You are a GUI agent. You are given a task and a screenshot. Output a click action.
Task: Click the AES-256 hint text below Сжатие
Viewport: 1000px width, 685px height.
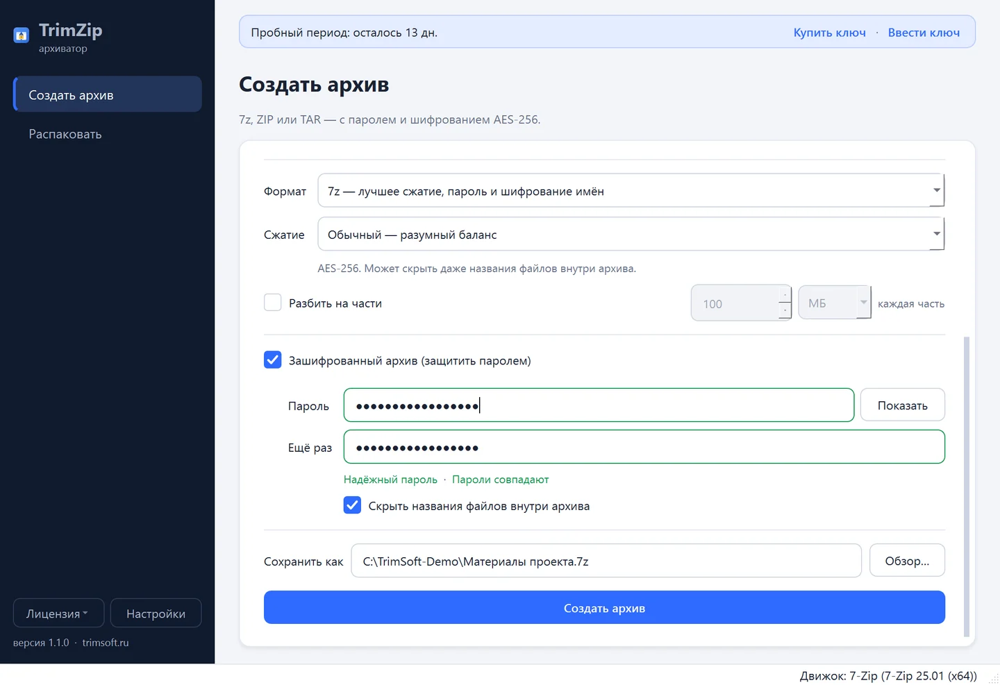point(476,269)
